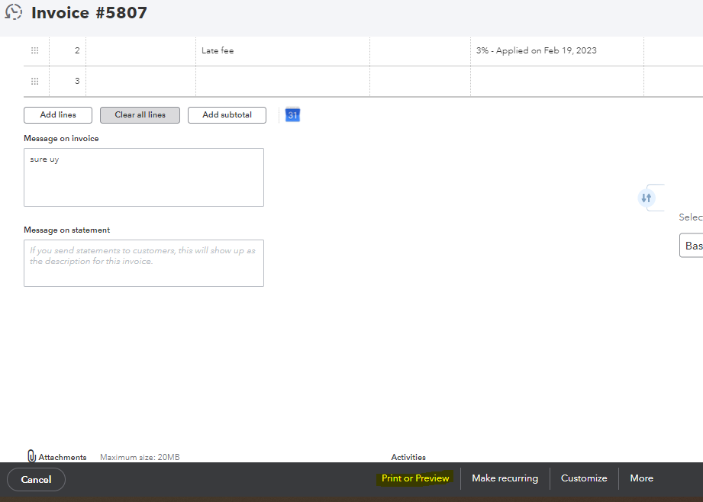Open the Google Calendar icon

(x=292, y=115)
